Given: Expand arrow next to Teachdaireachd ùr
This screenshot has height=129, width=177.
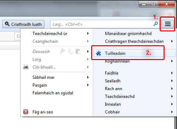Looking at the screenshot, I should click(x=88, y=34).
